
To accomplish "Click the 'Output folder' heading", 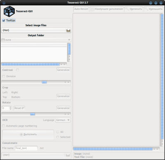I will coord(36,35).
